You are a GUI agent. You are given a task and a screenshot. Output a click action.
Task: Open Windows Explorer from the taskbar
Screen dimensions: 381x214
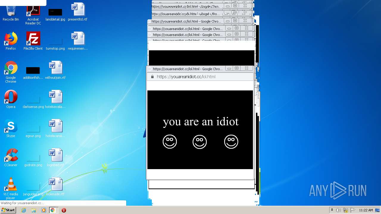tap(34, 210)
